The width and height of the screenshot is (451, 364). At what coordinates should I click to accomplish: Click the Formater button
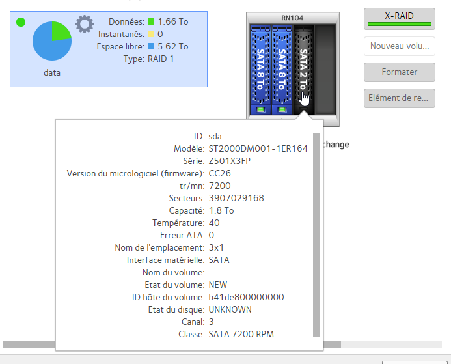[399, 72]
